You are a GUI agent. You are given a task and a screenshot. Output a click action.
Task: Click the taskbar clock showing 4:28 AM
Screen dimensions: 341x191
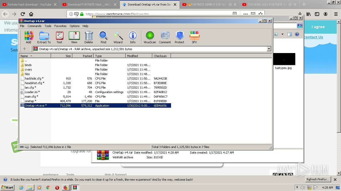(x=327, y=188)
